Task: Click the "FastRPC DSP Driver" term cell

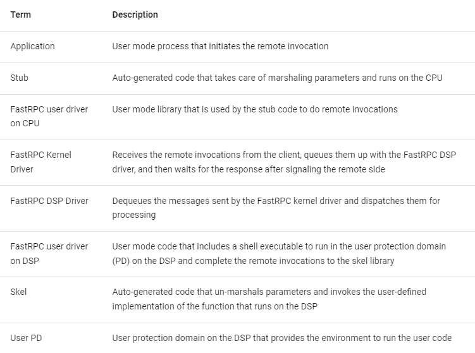Action: 49,201
